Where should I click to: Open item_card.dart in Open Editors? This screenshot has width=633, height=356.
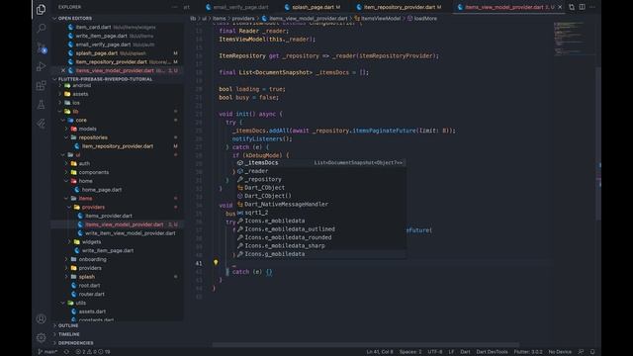(x=93, y=27)
